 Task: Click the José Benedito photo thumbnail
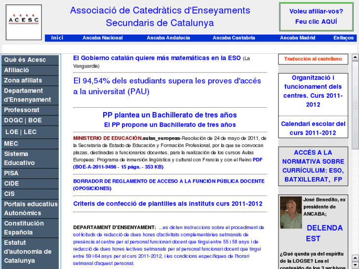pos(291,212)
